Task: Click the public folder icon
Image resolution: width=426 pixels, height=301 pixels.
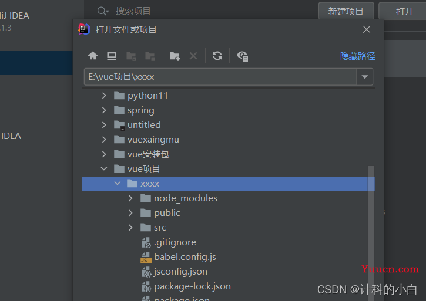Action: pyautogui.click(x=146, y=213)
